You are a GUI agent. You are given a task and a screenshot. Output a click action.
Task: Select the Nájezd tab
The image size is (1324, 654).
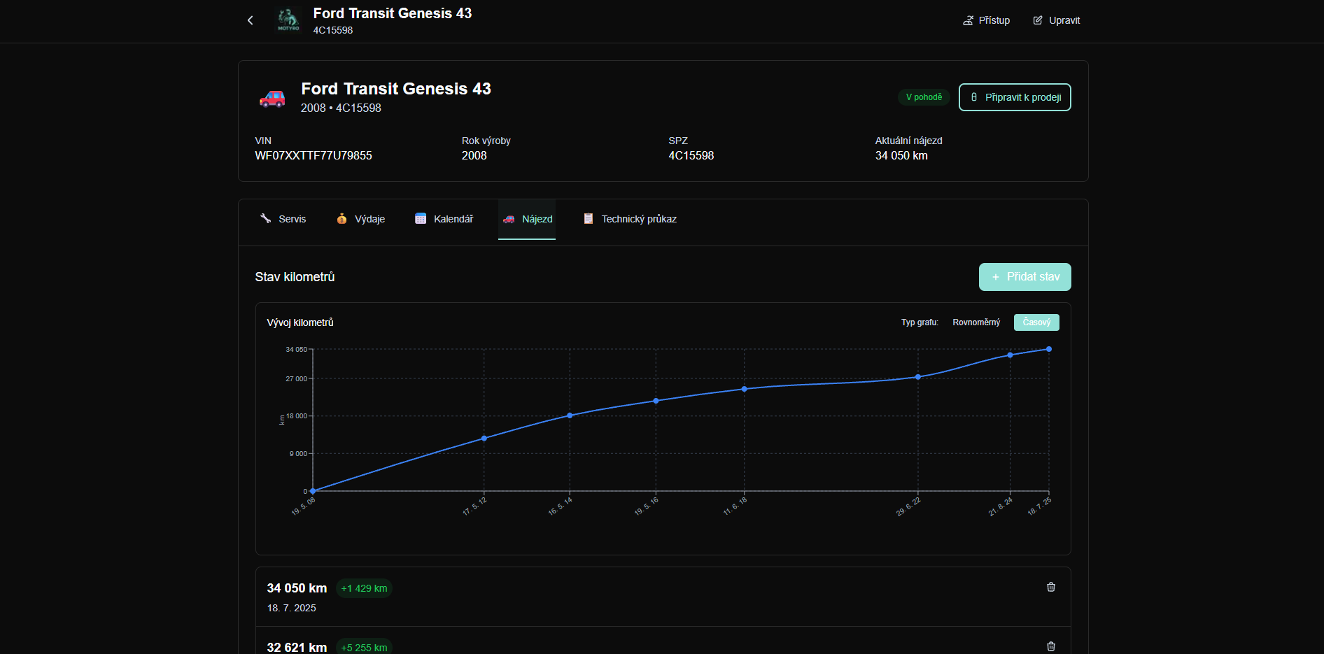click(x=527, y=219)
